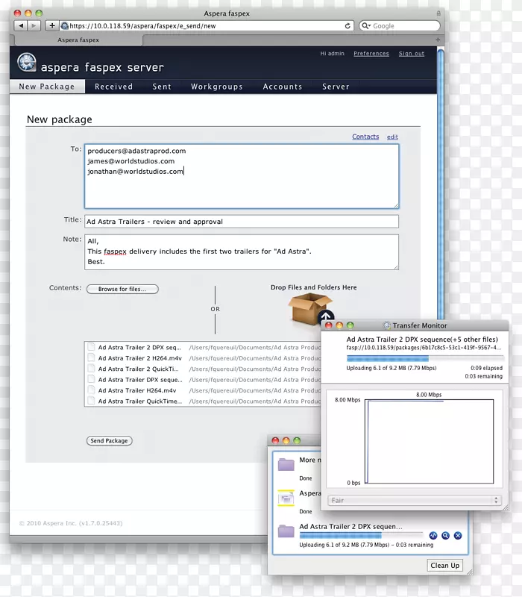Viewport: 522px width, 597px height.
Task: Click the Clean Up button
Action: point(444,565)
